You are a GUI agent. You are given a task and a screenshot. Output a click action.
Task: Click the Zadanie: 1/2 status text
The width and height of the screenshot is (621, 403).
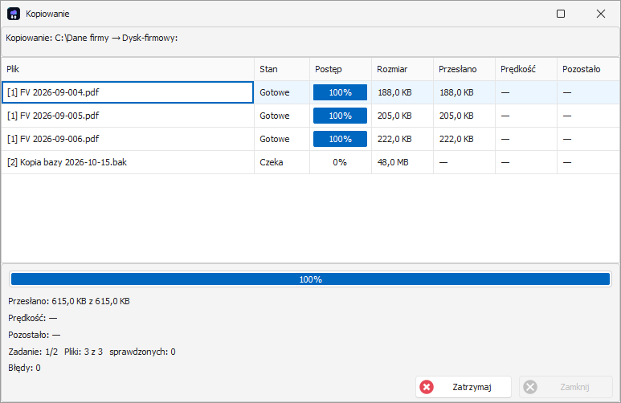click(33, 352)
